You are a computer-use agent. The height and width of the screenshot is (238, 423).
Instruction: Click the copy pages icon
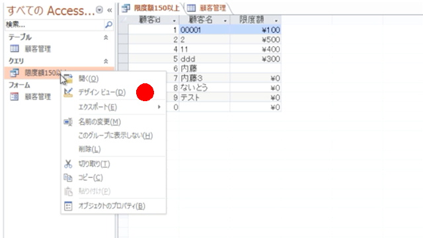pos(68,178)
